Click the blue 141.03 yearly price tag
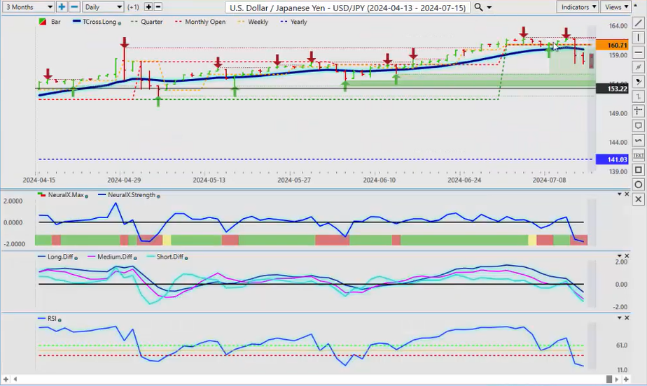 pyautogui.click(x=612, y=159)
